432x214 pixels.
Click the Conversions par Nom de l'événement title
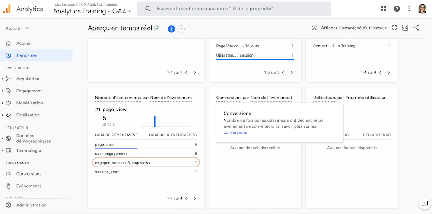[254, 98]
